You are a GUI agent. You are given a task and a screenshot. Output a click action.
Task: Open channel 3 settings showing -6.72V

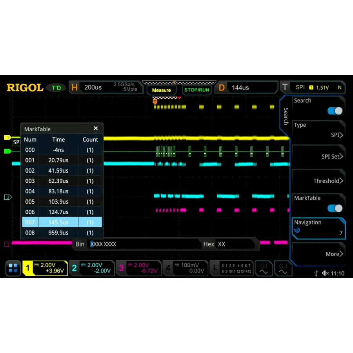(138, 268)
